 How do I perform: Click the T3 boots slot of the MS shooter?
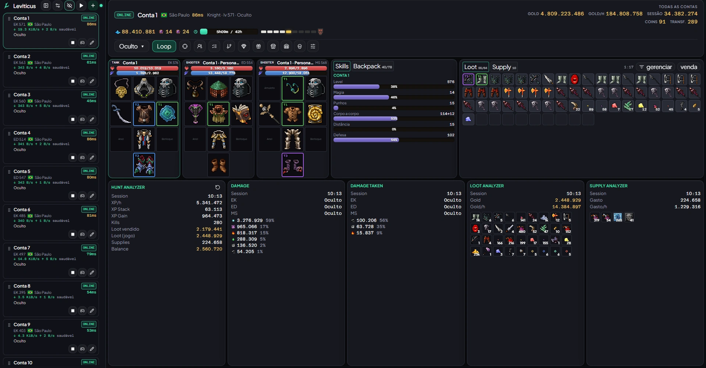[293, 165]
